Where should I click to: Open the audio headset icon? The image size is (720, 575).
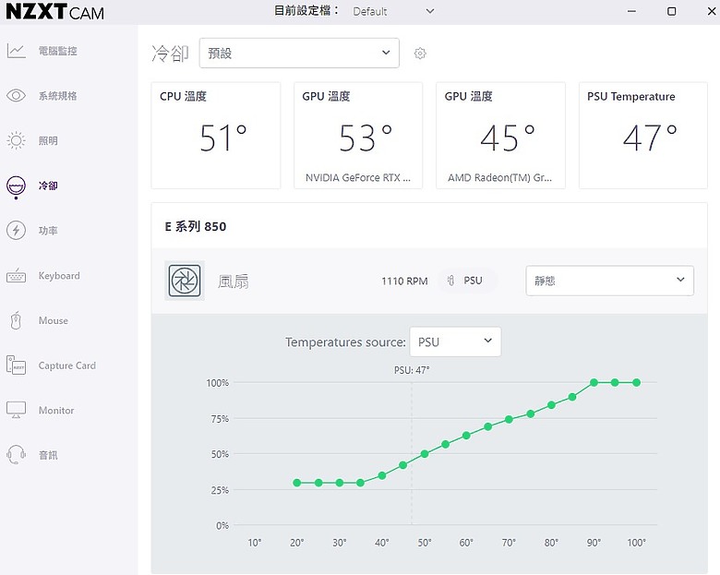tap(16, 455)
